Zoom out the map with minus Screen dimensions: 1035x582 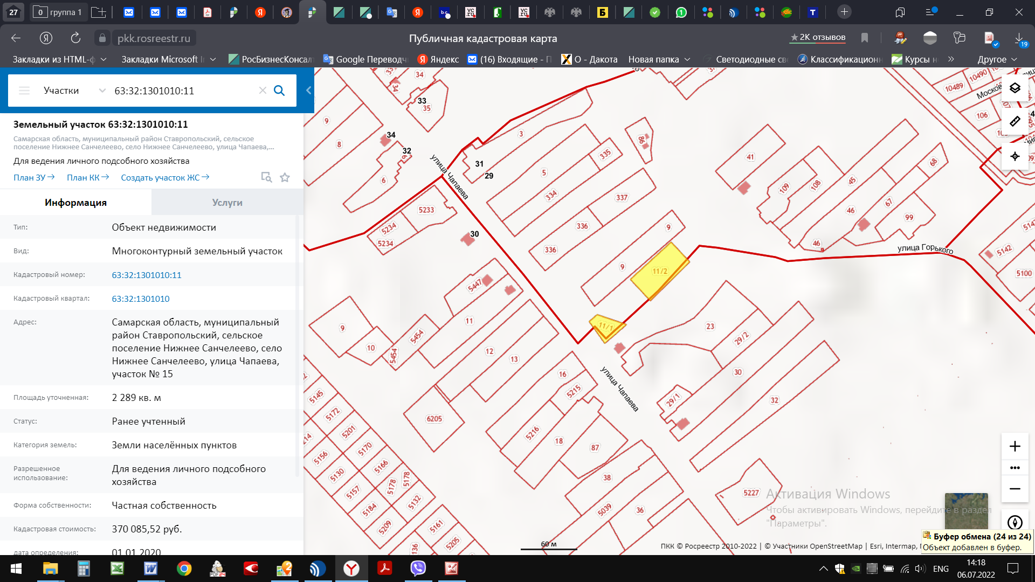click(1015, 489)
